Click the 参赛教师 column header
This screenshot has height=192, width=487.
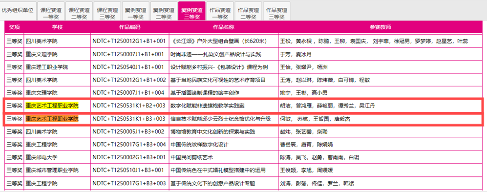(381, 27)
